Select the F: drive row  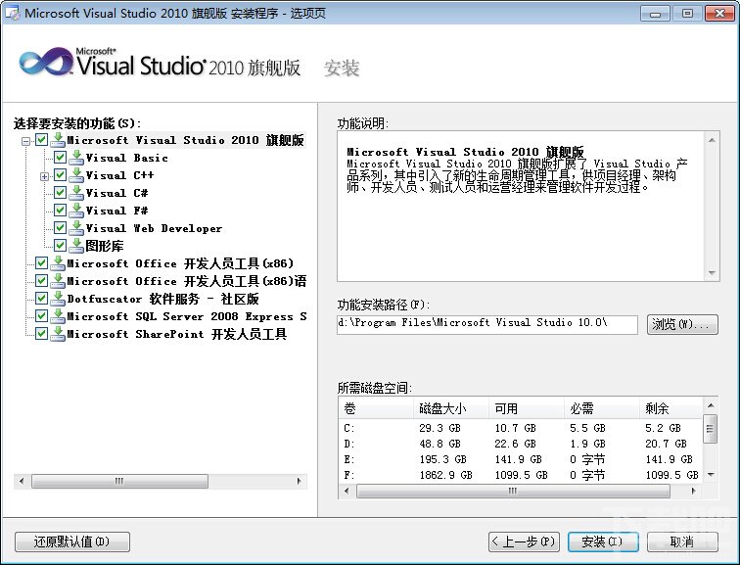pyautogui.click(x=521, y=475)
